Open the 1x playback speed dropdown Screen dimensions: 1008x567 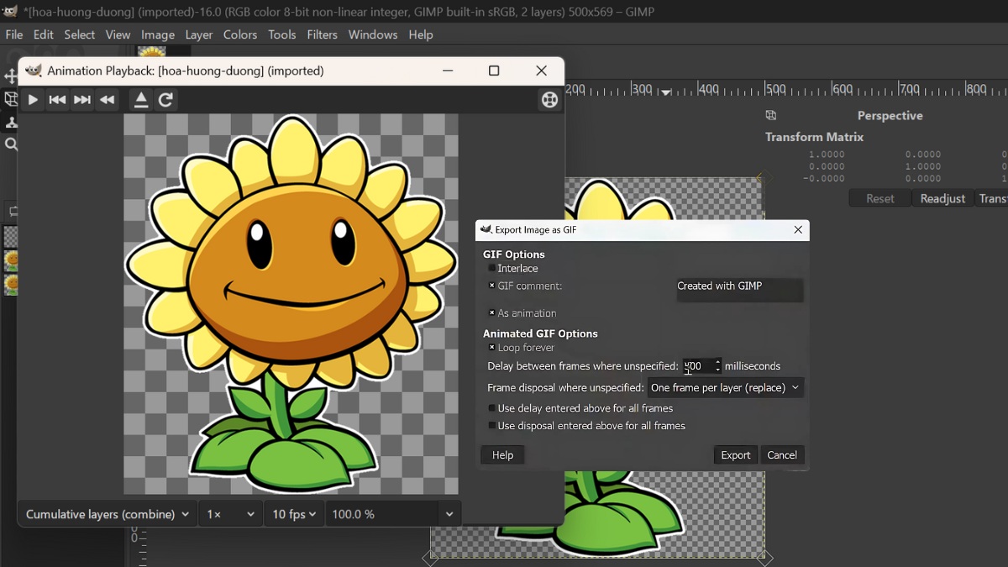231,514
